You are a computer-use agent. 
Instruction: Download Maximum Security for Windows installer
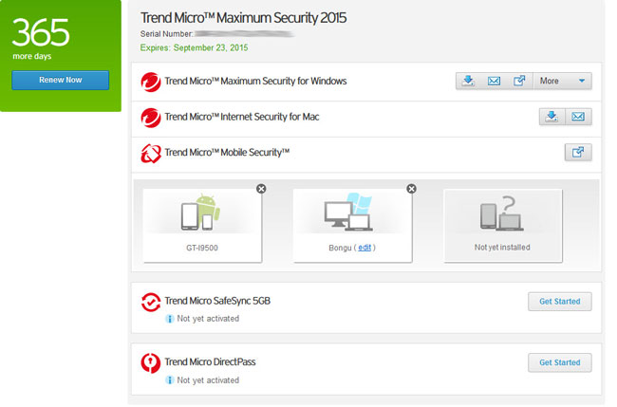coord(468,81)
